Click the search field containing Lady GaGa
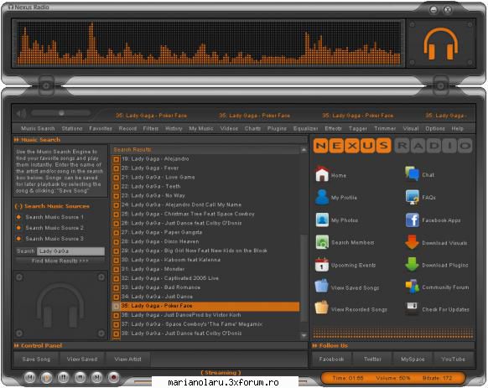 coord(70,251)
